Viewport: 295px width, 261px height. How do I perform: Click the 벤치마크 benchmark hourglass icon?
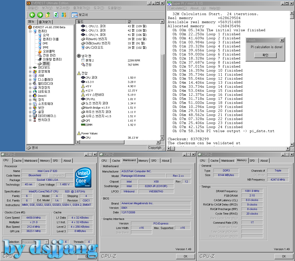click(x=35, y=120)
